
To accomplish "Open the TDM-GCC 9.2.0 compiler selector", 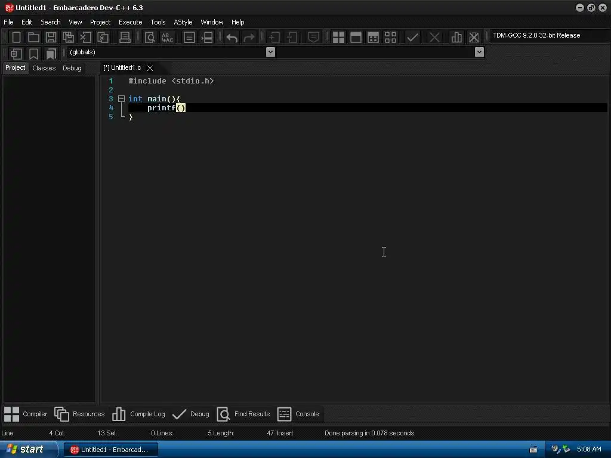I will tap(550, 35).
